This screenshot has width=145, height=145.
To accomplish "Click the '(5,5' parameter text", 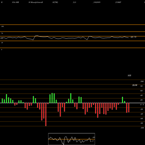I will [x=75, y=2].
